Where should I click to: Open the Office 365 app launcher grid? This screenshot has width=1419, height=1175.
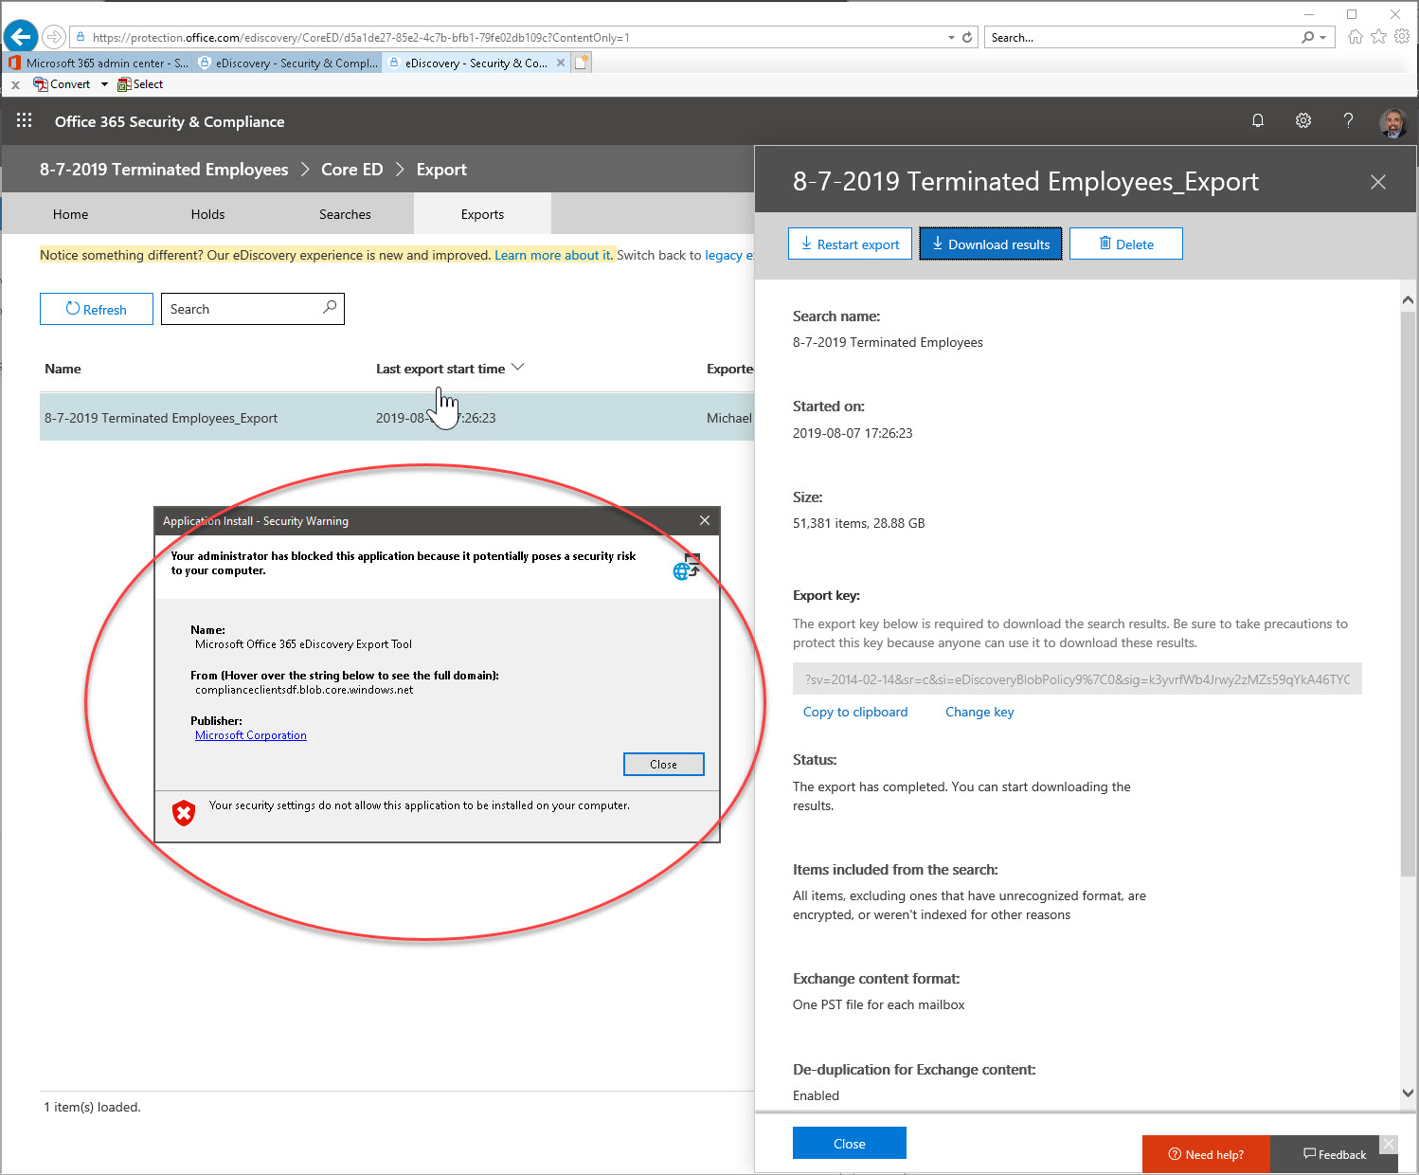click(x=25, y=120)
